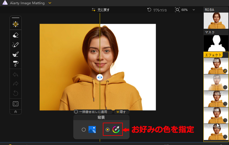Choose the モザイク加工 effect thumbnail

click(x=216, y=132)
